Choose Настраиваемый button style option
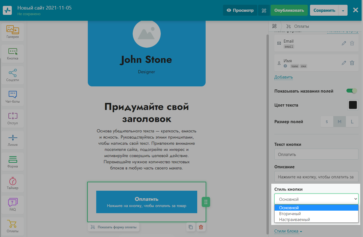 (294, 220)
